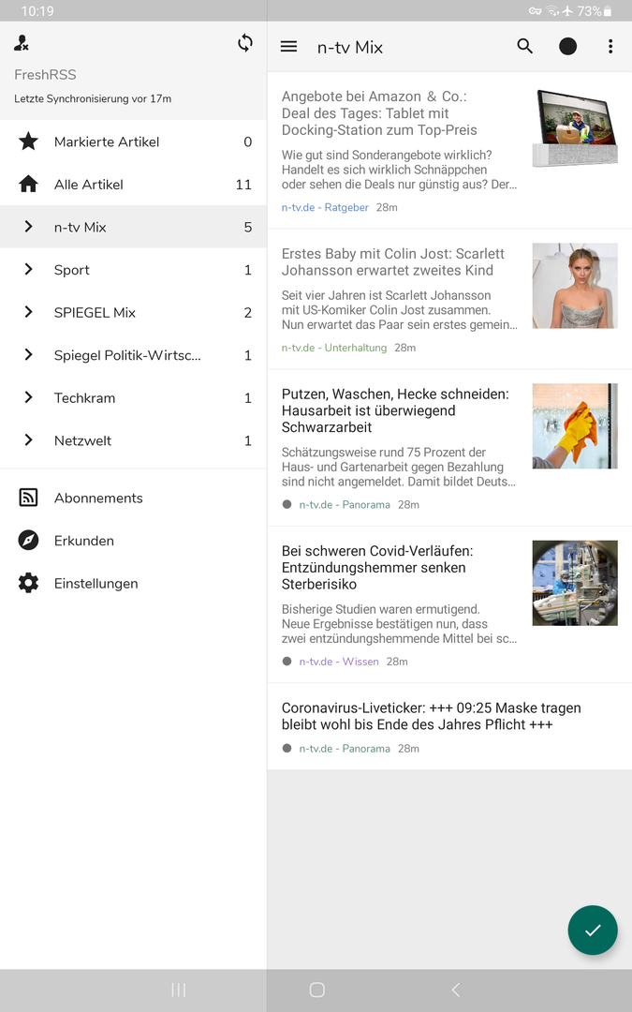Expand the Spiegel Politik-Wirtsc... folder chevron
The image size is (632, 1012).
[28, 354]
